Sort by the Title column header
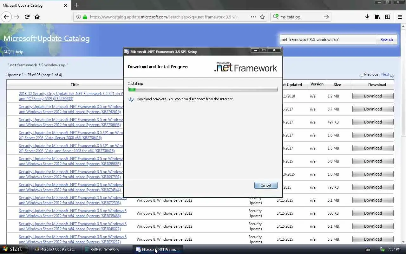The height and width of the screenshot is (254, 406). click(x=75, y=84)
